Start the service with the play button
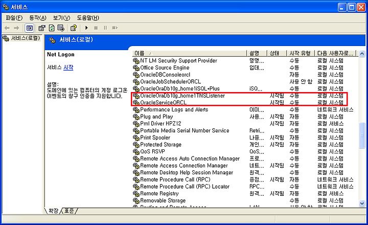Viewport: 368px width, 225px height. point(86,28)
